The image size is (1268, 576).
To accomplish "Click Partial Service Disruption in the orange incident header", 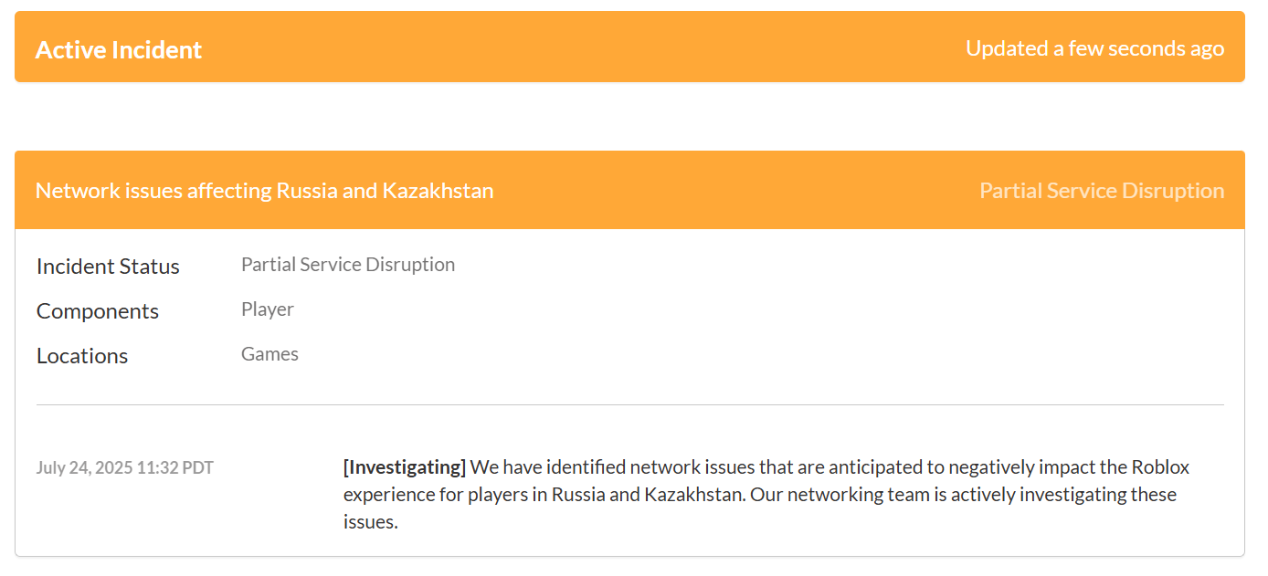I will pyautogui.click(x=1101, y=191).
